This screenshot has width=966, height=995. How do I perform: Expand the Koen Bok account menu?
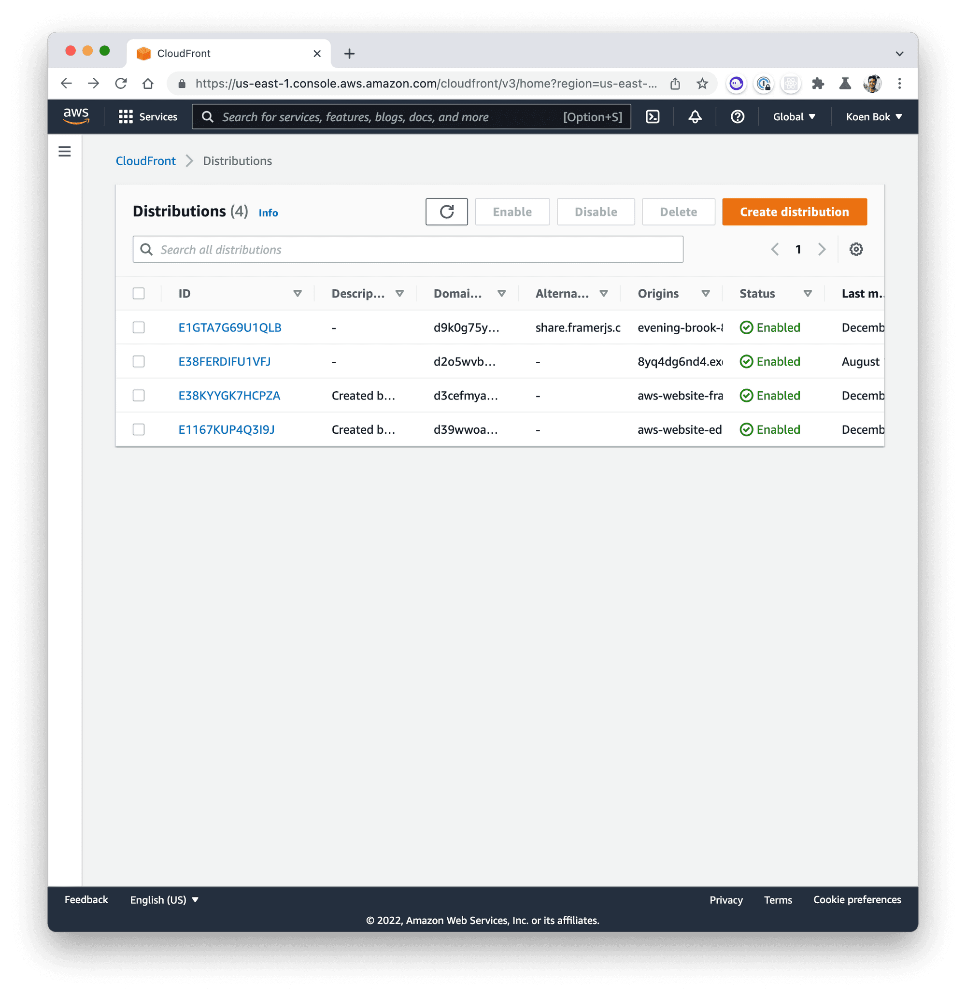pyautogui.click(x=874, y=117)
